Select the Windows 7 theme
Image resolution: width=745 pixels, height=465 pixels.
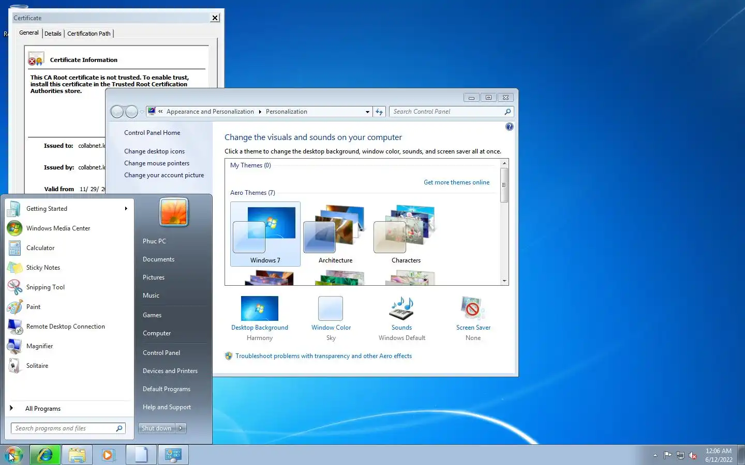pos(265,234)
